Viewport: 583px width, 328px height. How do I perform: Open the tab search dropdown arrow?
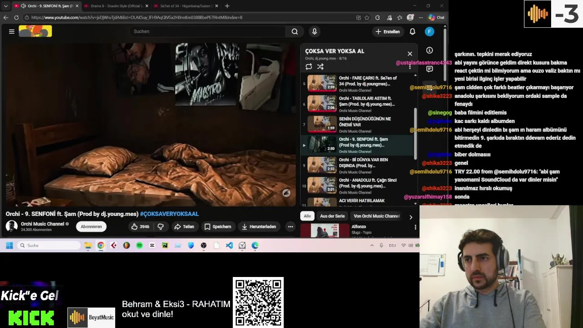[x=5, y=6]
